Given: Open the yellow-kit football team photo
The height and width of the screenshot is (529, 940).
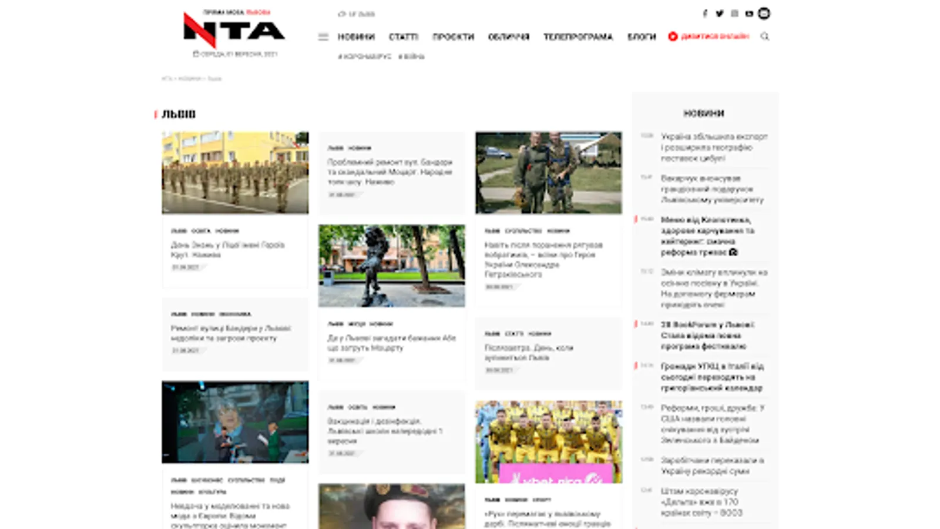Looking at the screenshot, I should click(549, 442).
